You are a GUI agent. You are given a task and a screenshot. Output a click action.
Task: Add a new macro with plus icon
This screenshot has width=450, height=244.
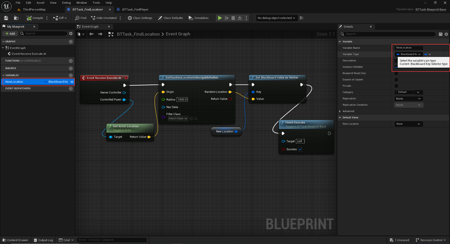pyautogui.click(x=71, y=68)
